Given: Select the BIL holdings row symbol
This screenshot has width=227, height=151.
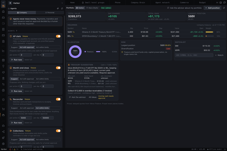Looking at the screenshot, I should tap(69, 36).
